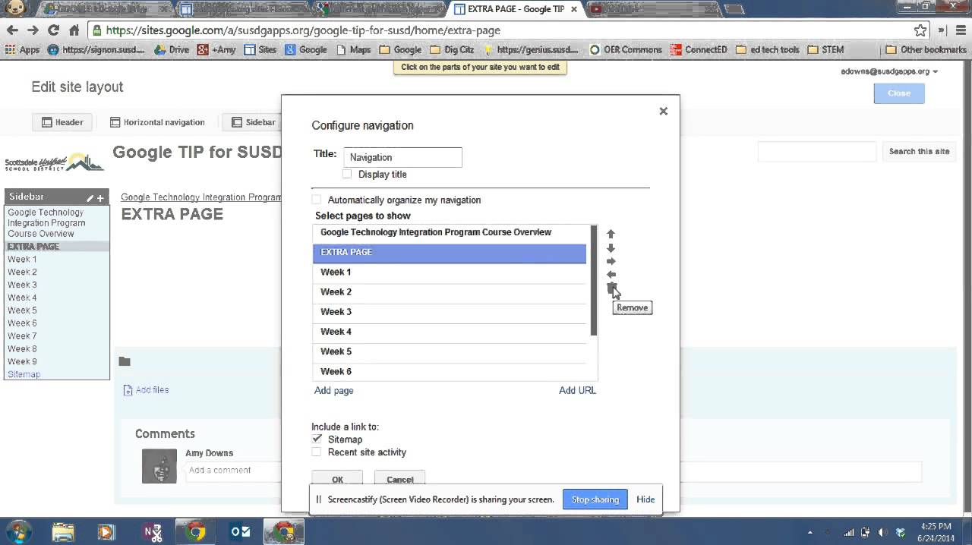Click the Windows Start button
Image resolution: width=972 pixels, height=545 pixels.
tap(19, 531)
